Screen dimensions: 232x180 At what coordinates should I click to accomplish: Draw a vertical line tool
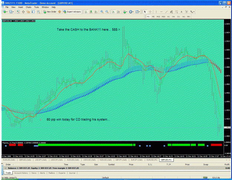click(156, 12)
